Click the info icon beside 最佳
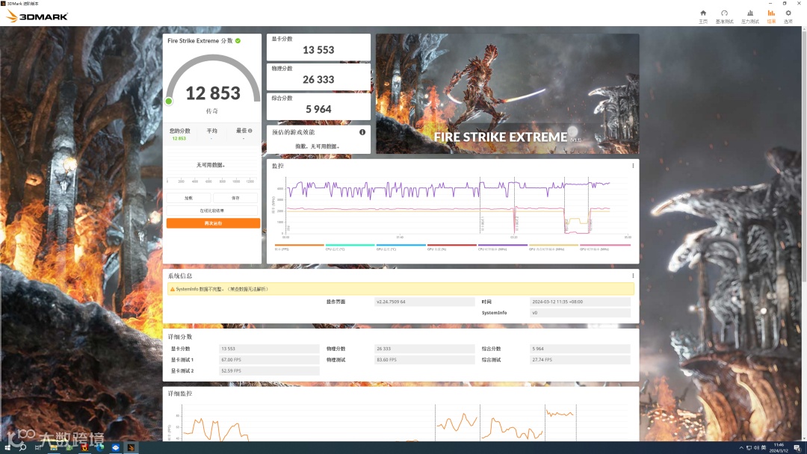807x454 pixels. point(250,131)
